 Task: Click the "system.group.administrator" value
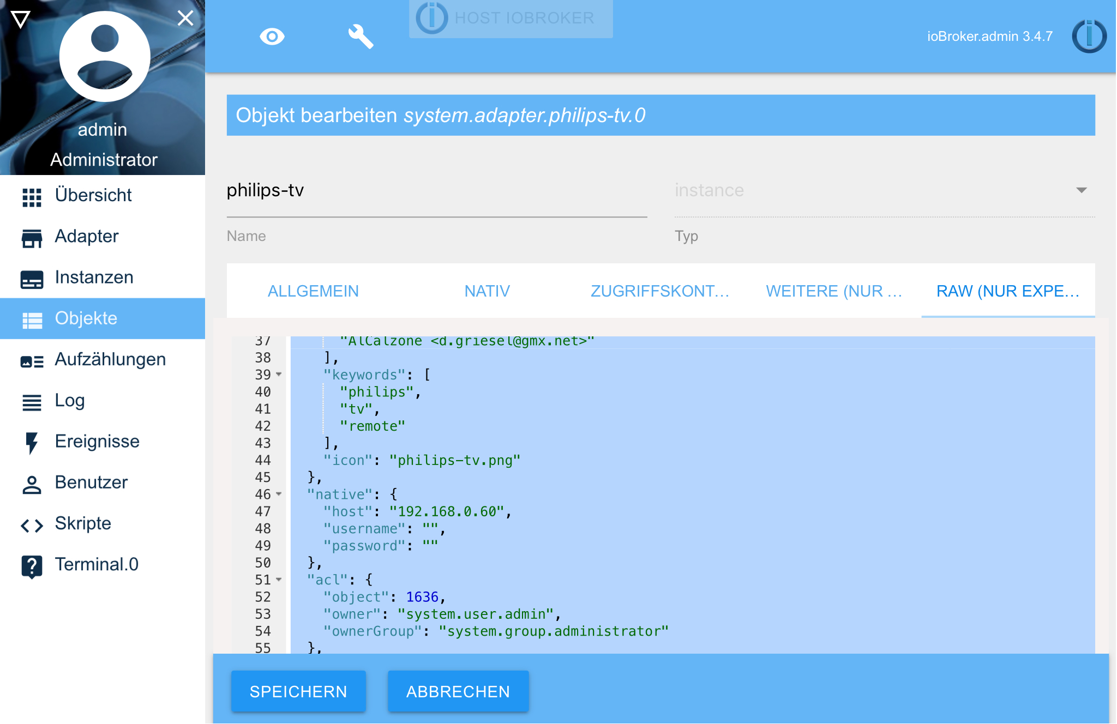553,631
